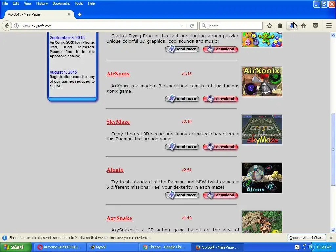The image size is (336, 252).
Task: Open the View menu
Action: coord(28,3)
